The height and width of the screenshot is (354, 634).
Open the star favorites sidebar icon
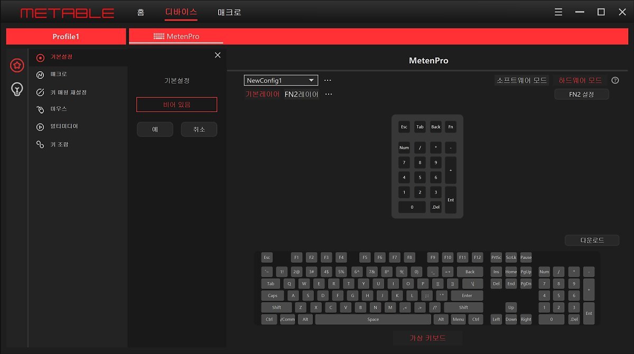[17, 66]
